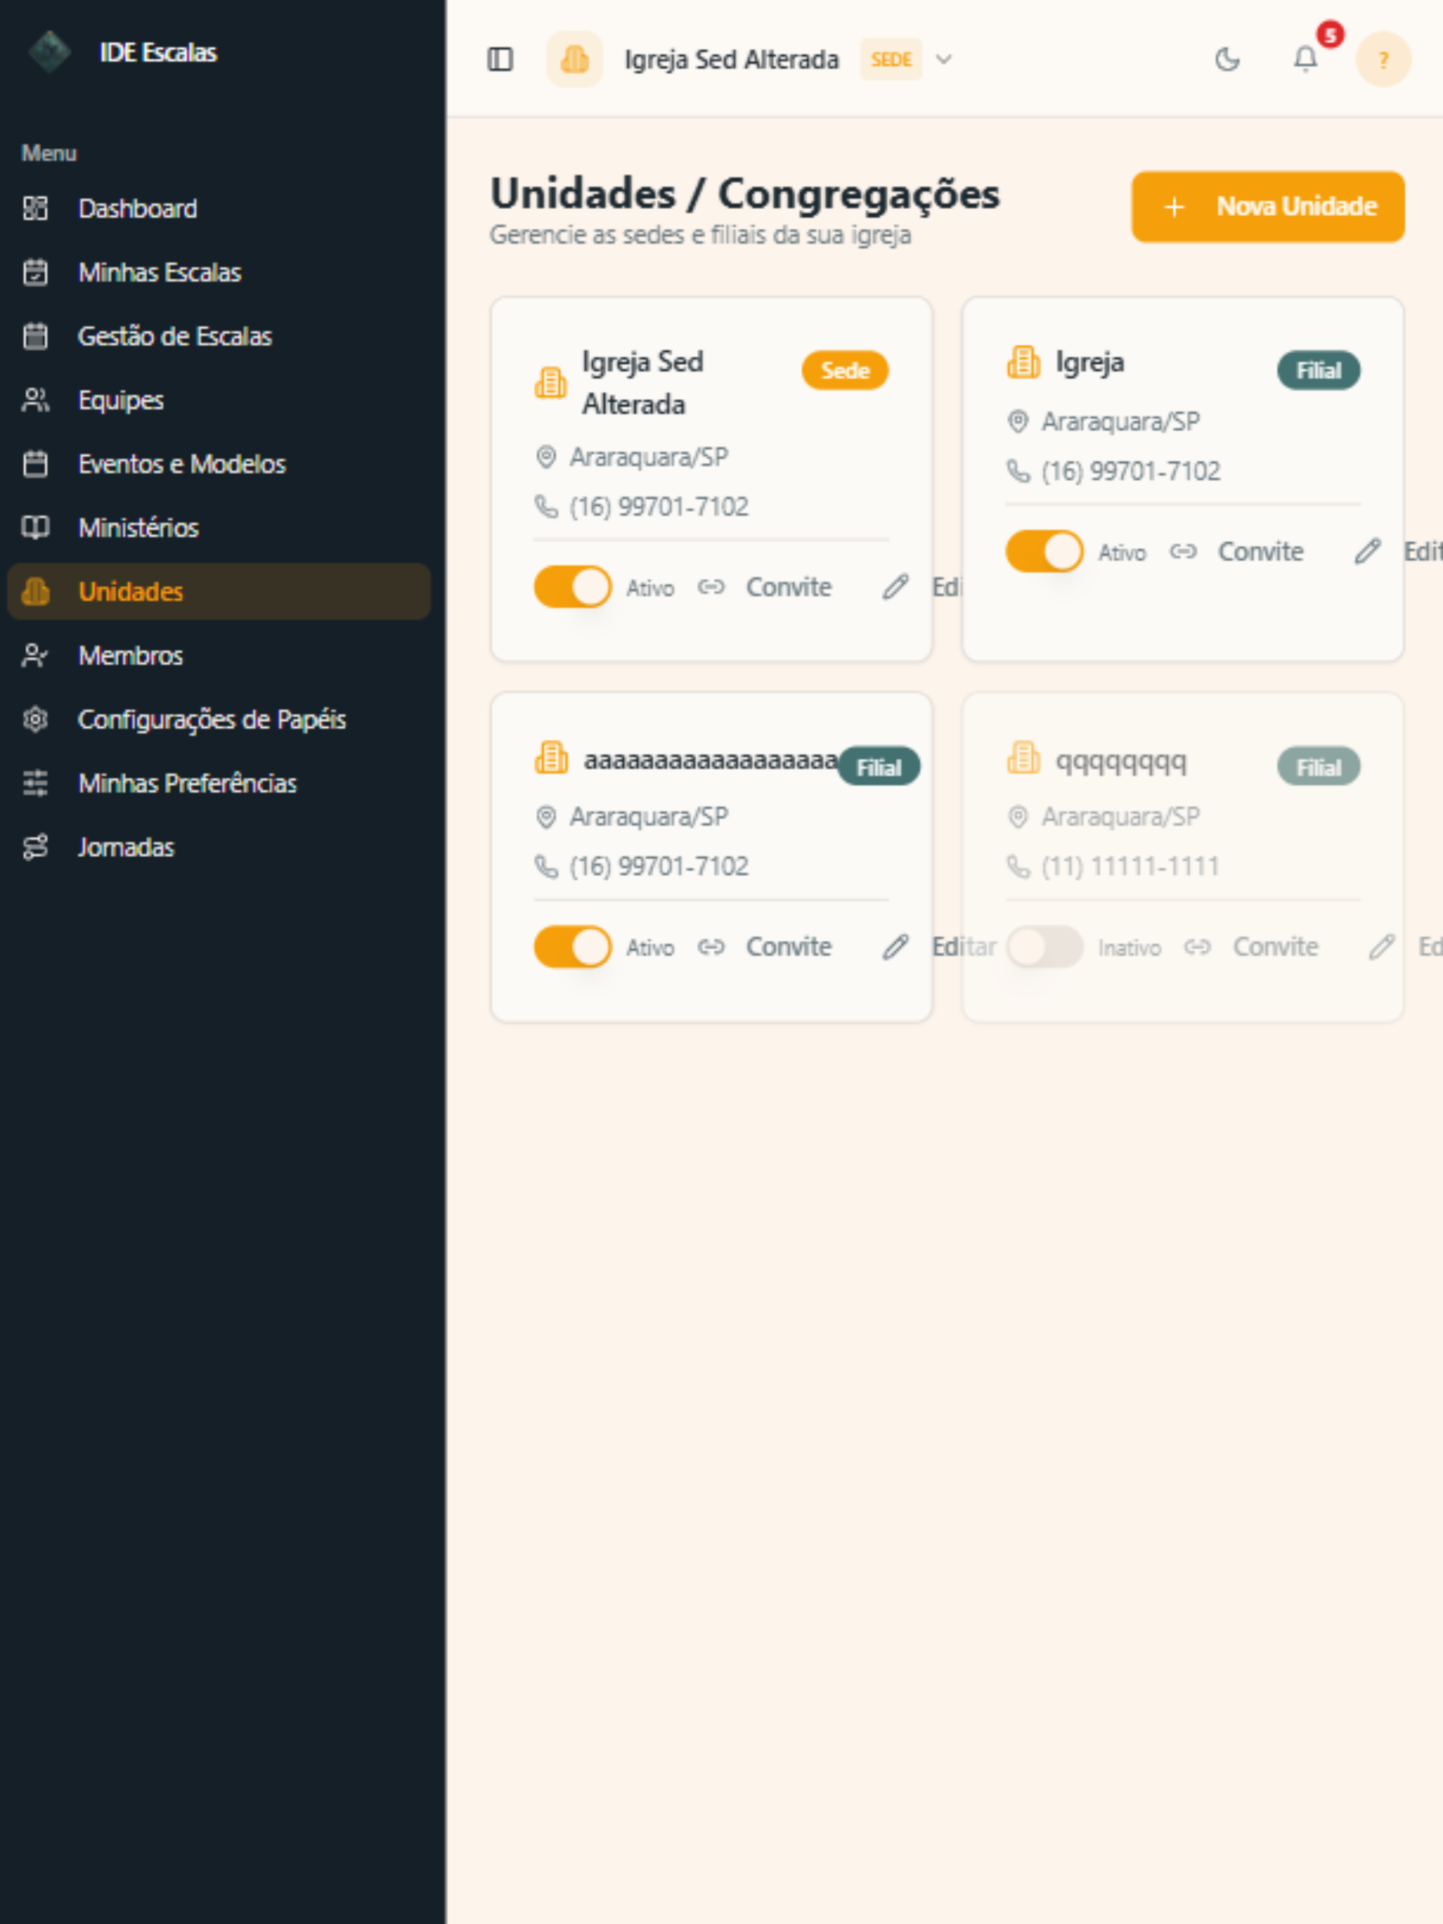This screenshot has width=1443, height=1924.
Task: Click building icon on Igreja card
Action: [x=1023, y=362]
